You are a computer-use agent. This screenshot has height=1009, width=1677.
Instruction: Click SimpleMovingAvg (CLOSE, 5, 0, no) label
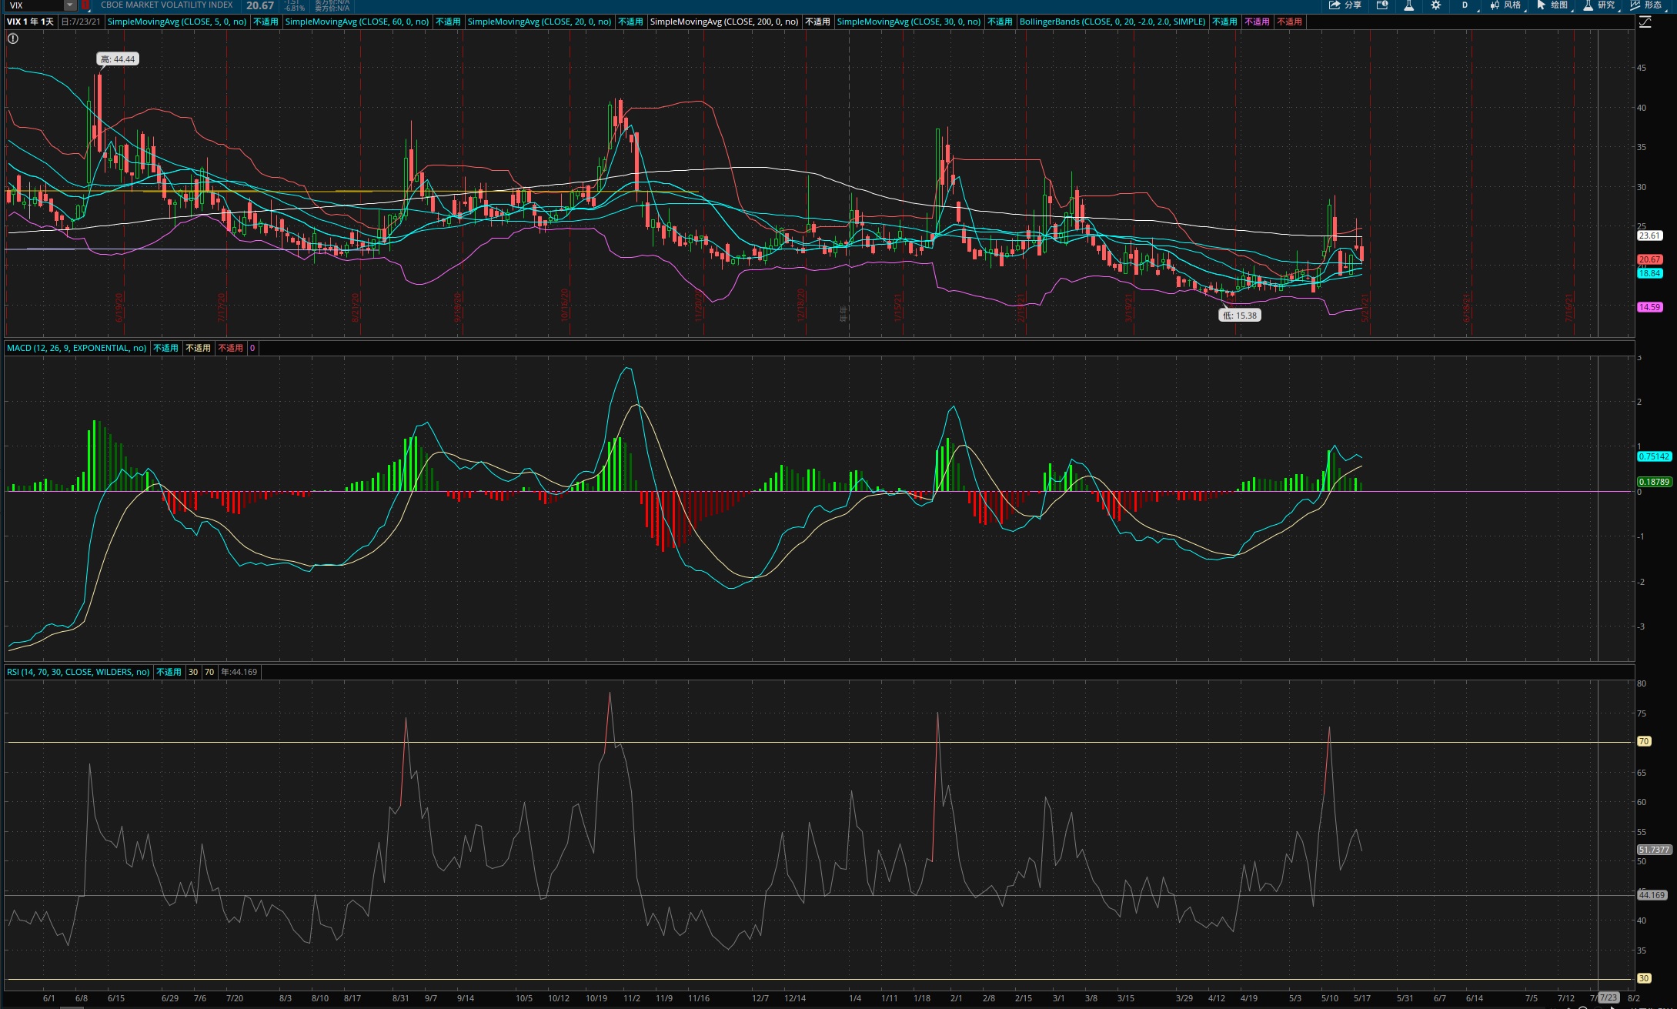177,22
